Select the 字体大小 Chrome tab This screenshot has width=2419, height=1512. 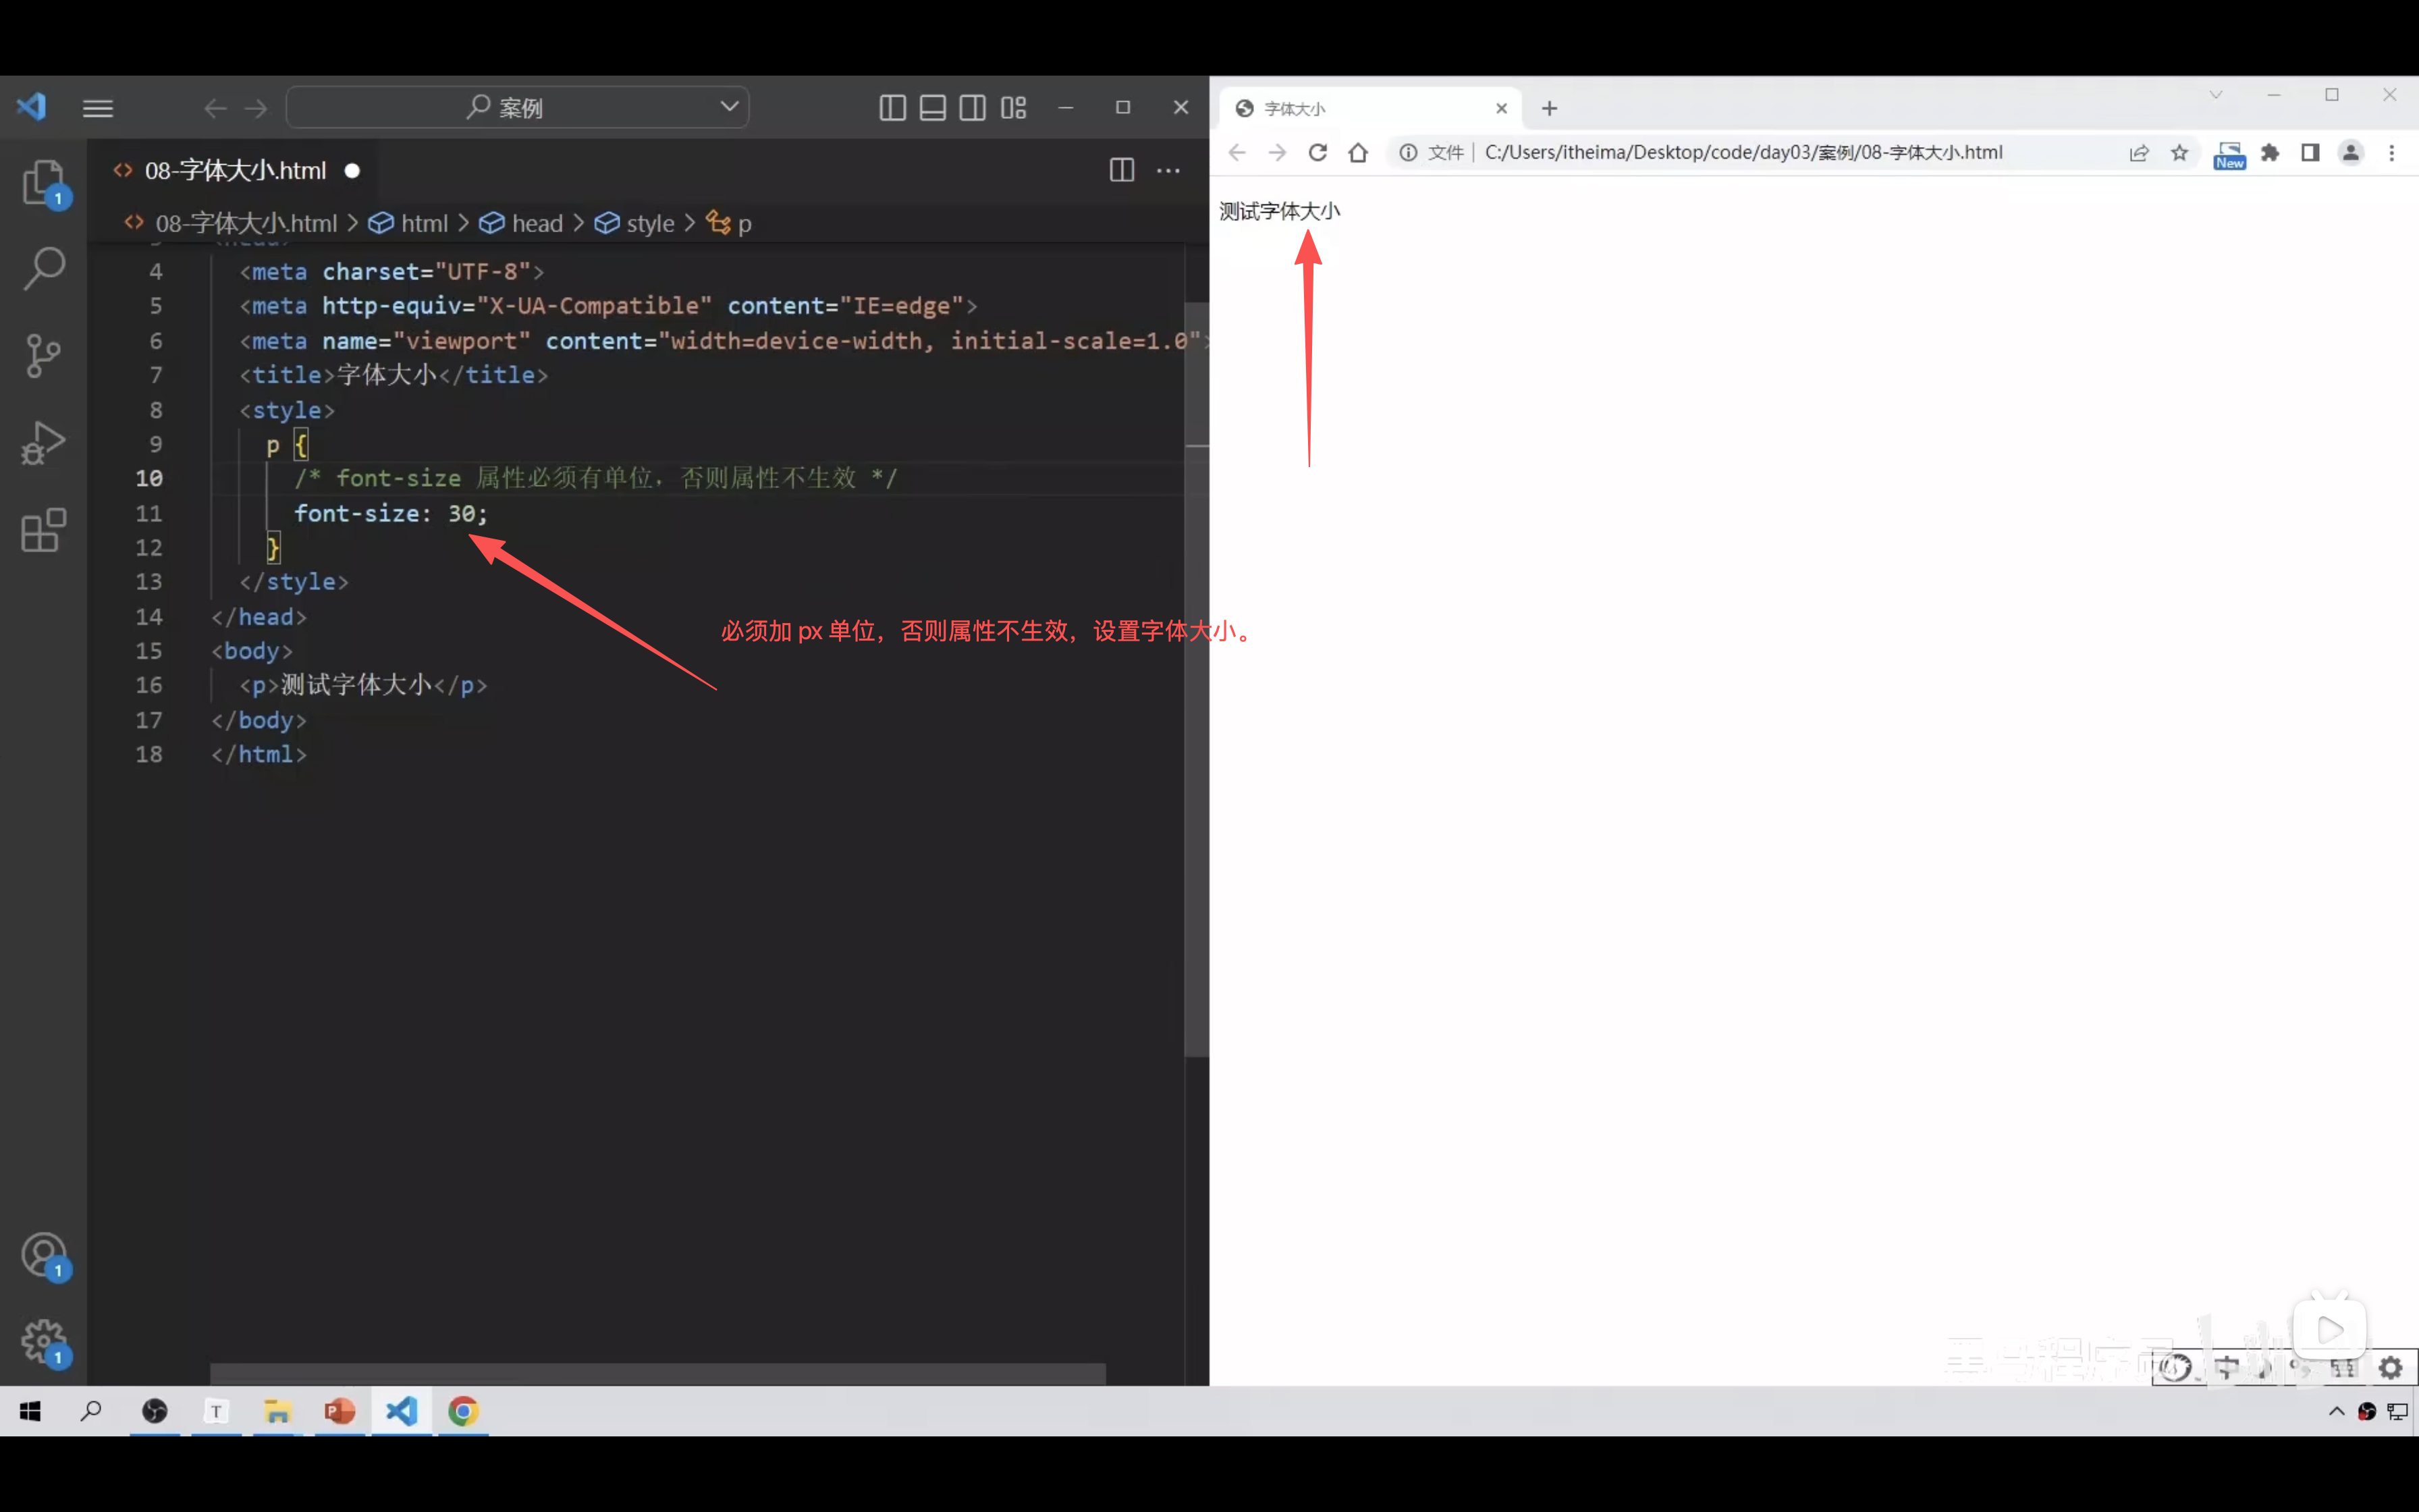tap(1370, 108)
